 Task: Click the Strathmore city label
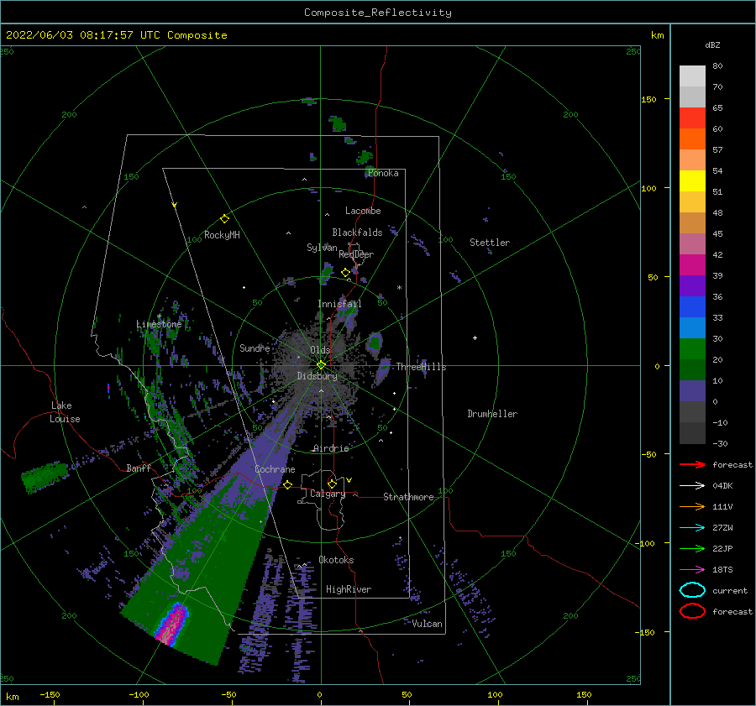[408, 497]
